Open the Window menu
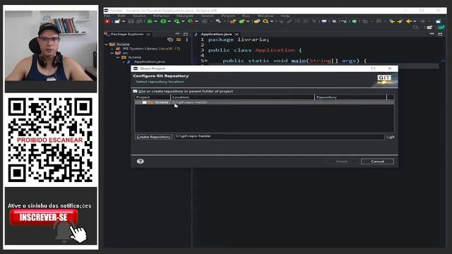 [266, 16]
